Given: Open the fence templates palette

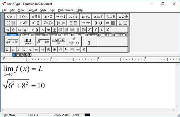Looking at the screenshot, I should [11, 23].
